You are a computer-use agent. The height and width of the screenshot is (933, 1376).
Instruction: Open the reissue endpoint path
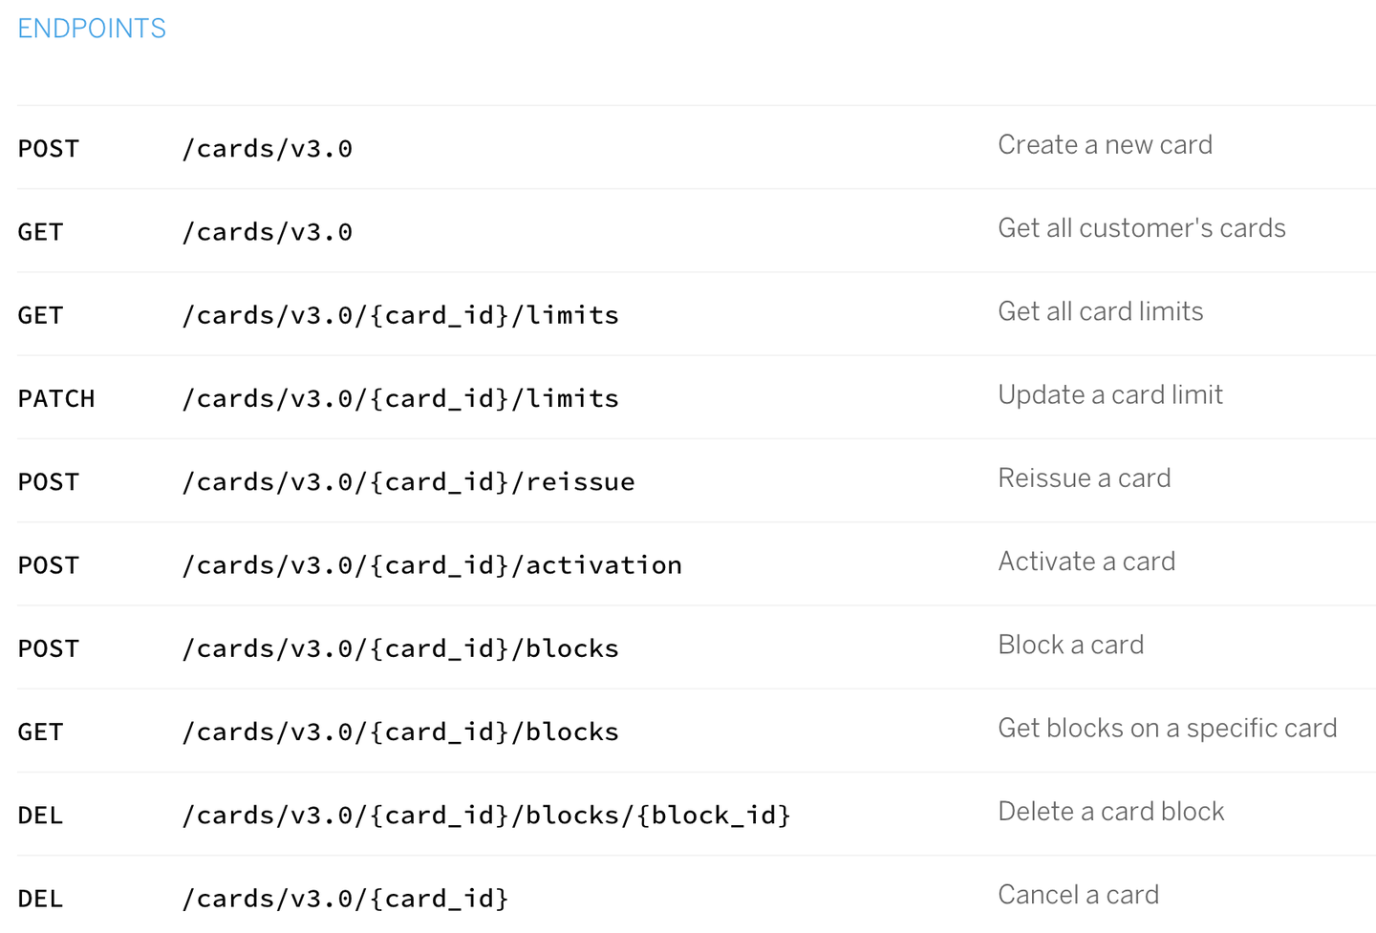(x=408, y=481)
